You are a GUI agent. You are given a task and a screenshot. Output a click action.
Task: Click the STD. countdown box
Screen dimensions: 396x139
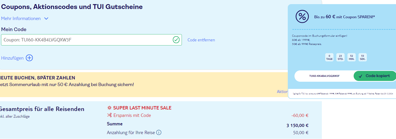tap(340, 57)
